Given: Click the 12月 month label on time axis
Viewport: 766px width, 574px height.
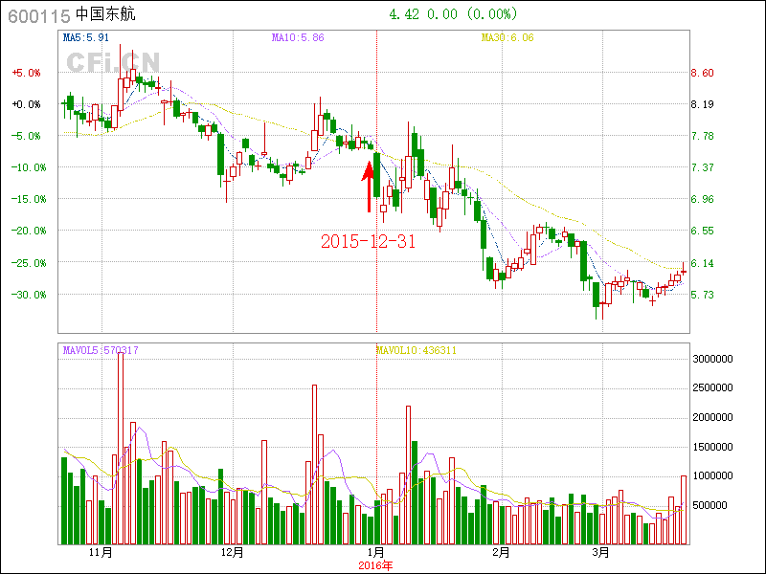Looking at the screenshot, I should pyautogui.click(x=232, y=553).
